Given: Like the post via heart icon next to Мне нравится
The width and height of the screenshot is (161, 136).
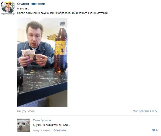Looking at the screenshot, I should (x=153, y=111).
